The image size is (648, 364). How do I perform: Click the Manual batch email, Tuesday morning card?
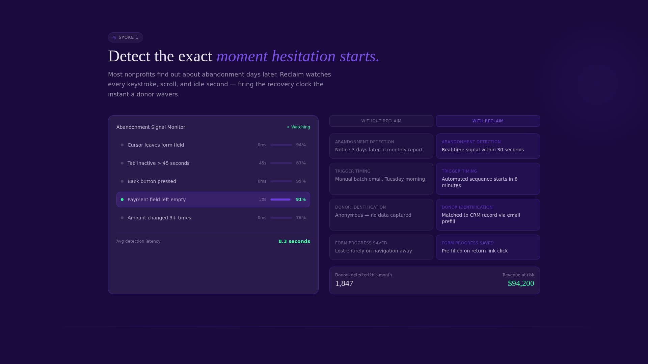tap(381, 179)
